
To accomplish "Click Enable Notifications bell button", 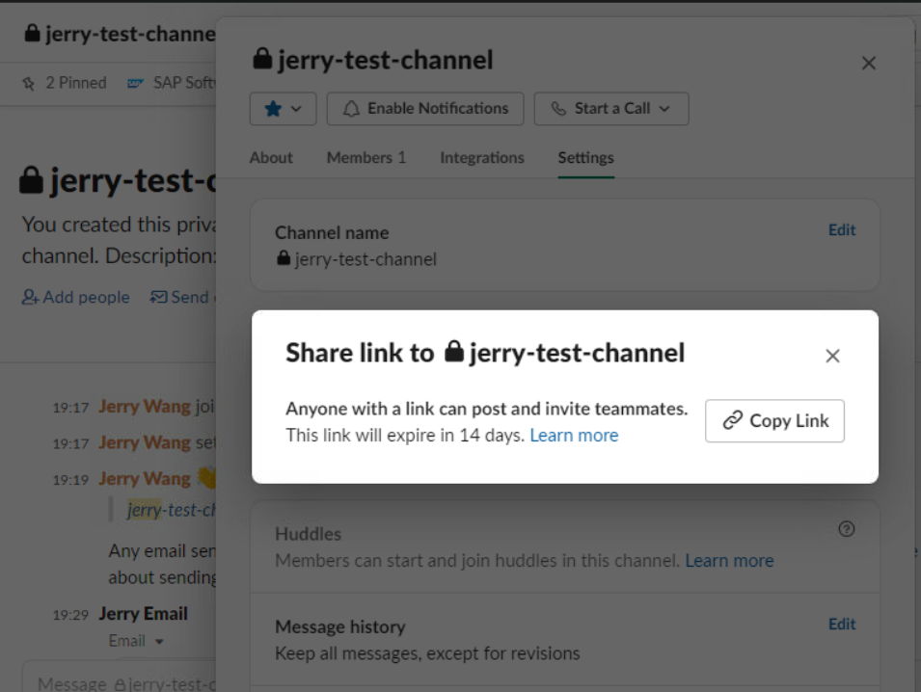I will [425, 109].
